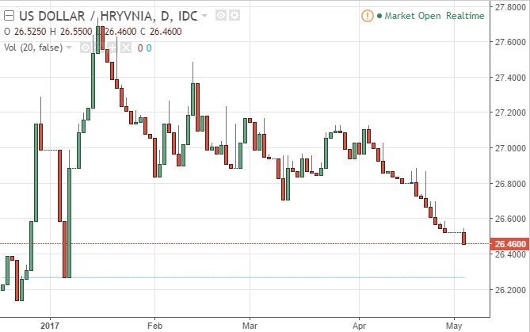Click the 27.0000 price axis label

click(510, 148)
